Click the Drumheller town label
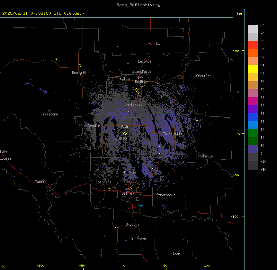Image resolution: width=277 pixels, height=270 pixels. pyautogui.click(x=205, y=156)
